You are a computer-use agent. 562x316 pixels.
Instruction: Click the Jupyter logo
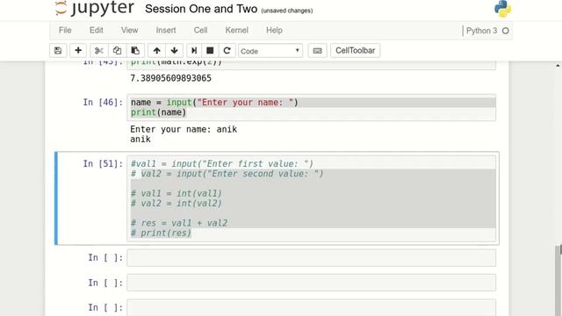click(x=95, y=8)
